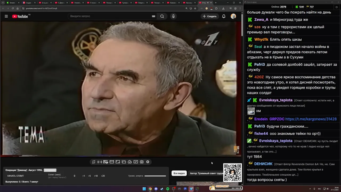341x192 pixels.
Task: Click the split minutes value 0
Action: 75,176
